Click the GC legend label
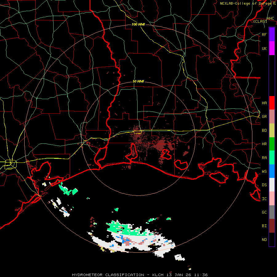 pyautogui.click(x=264, y=212)
